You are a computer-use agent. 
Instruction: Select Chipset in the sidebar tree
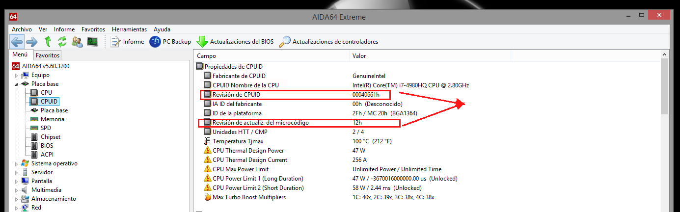[51, 137]
